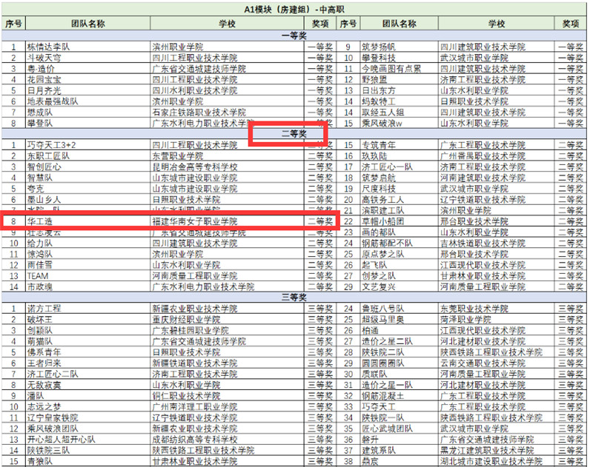Click the 三等奖 section header row

[295, 296]
